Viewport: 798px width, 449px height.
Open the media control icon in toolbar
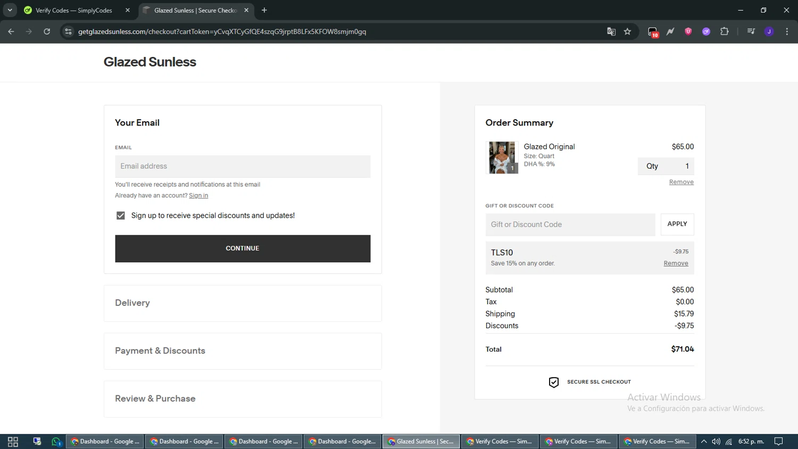click(751, 31)
